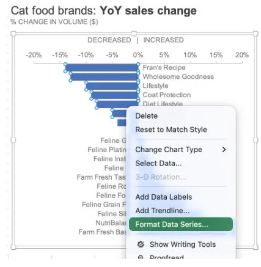Image resolution: width=261 pixels, height=267 pixels.
Task: Click the top-left chart resize handle
Action: click(x=13, y=34)
